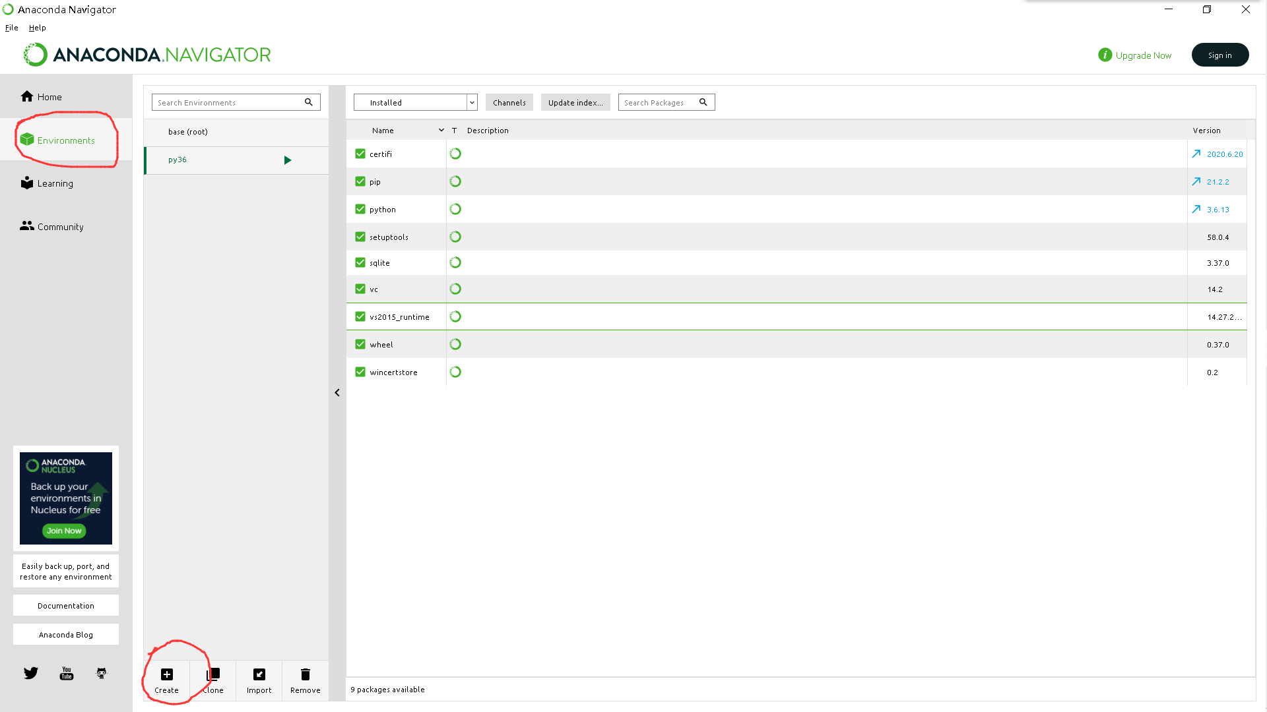Open Anaconda's GitHub page icon

102,672
